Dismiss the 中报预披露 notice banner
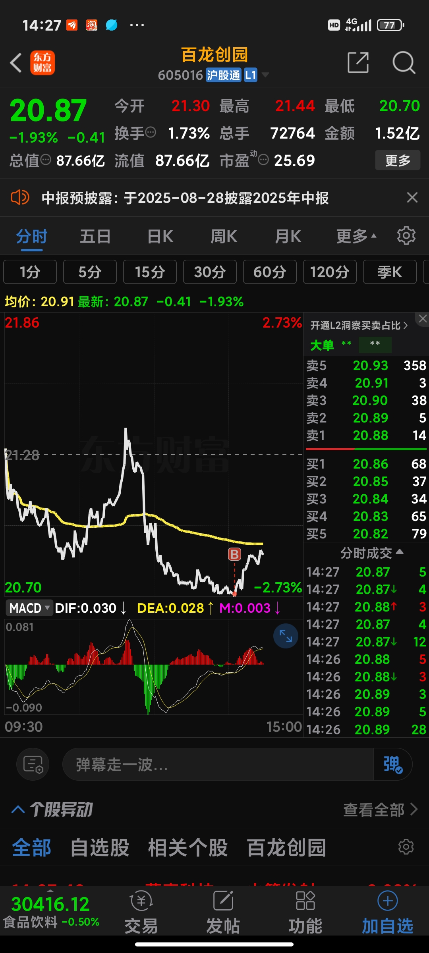Image resolution: width=429 pixels, height=953 pixels. pyautogui.click(x=412, y=197)
